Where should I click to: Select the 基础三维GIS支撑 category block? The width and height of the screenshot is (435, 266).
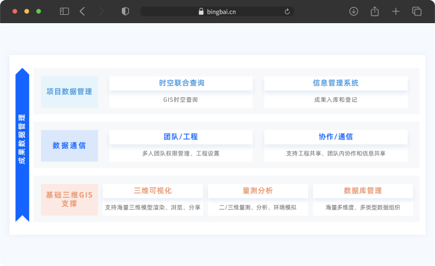coord(69,199)
